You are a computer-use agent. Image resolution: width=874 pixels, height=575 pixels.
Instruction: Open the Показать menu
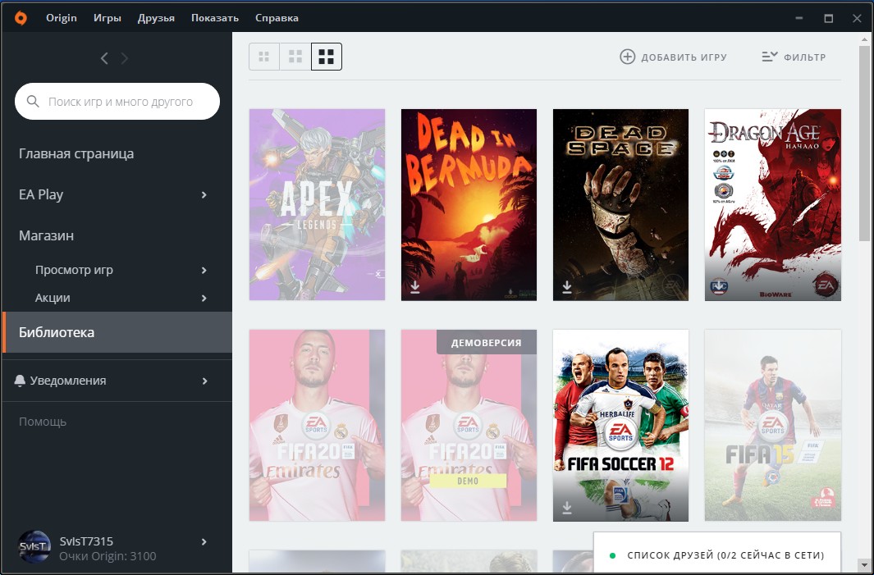coord(214,18)
